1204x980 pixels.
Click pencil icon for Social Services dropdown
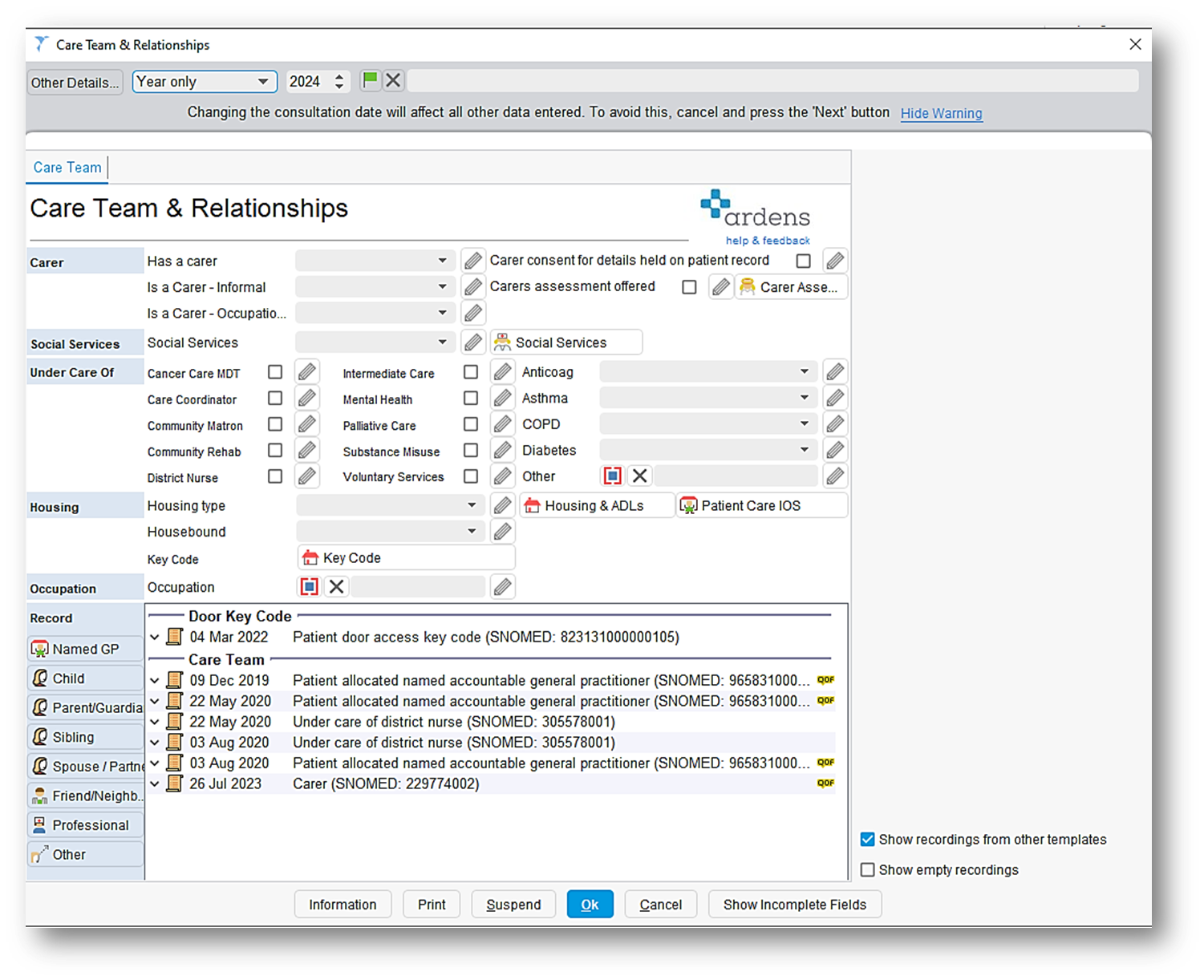click(x=473, y=342)
